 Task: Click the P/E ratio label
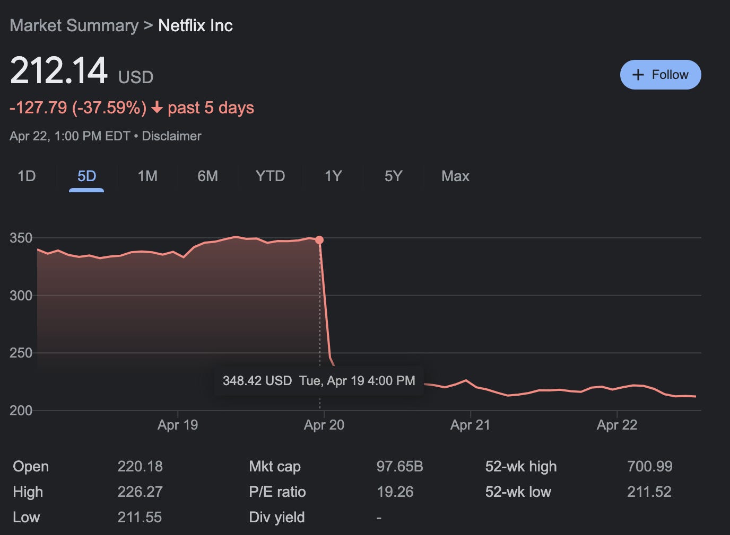click(x=277, y=492)
